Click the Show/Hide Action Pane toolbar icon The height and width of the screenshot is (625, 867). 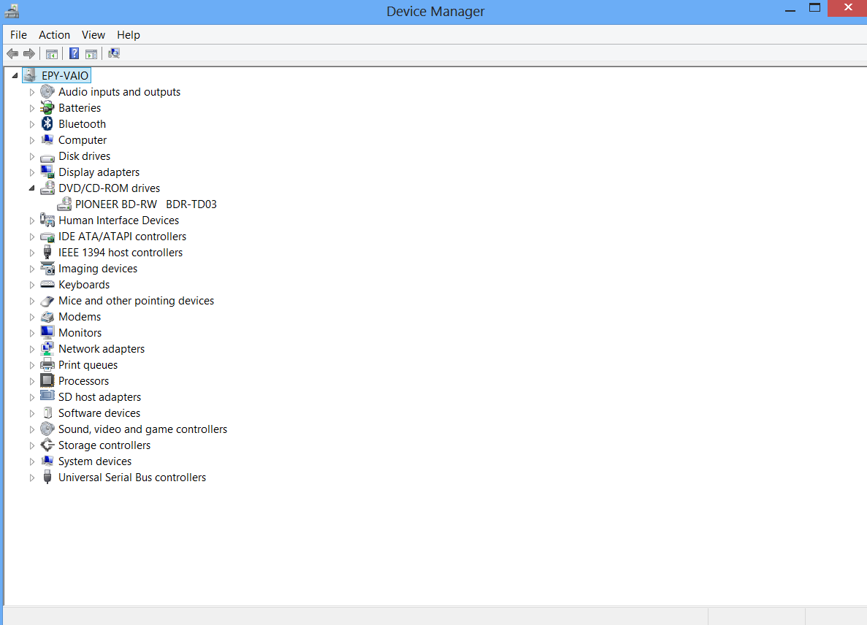(91, 53)
